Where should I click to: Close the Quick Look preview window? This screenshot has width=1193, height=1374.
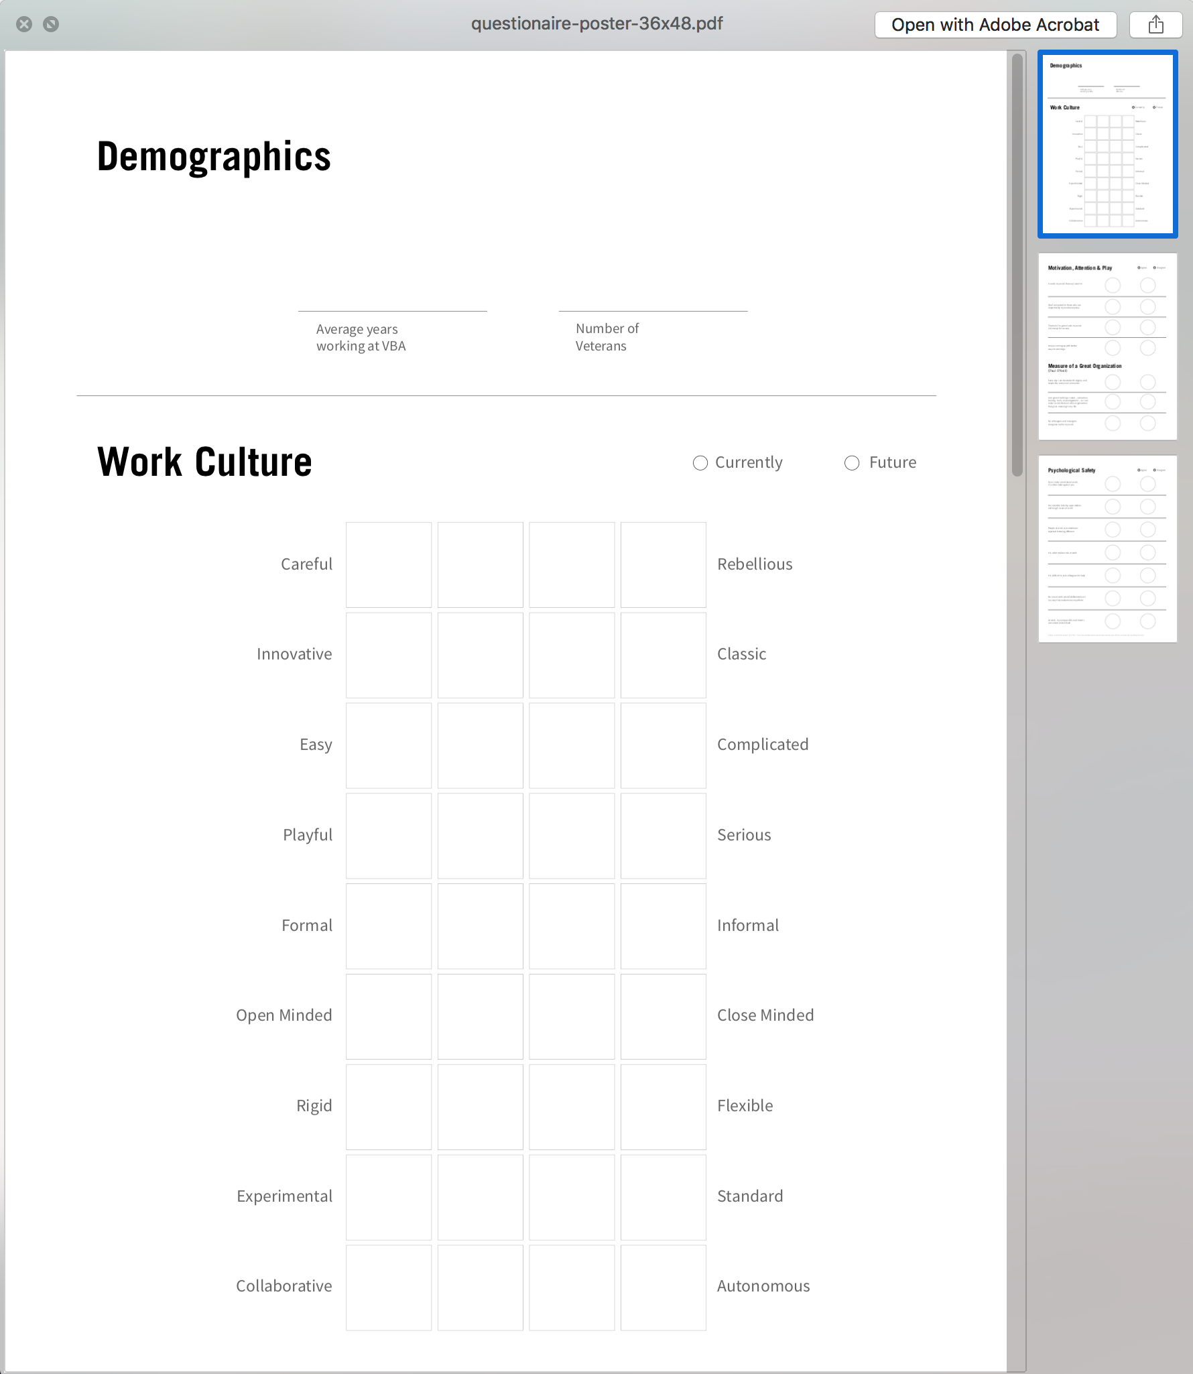[24, 25]
